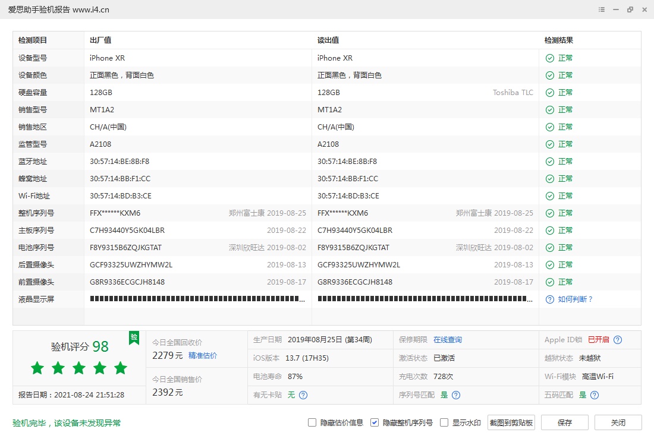
Task: Click 出厂值 column header
Action: pyautogui.click(x=100, y=40)
